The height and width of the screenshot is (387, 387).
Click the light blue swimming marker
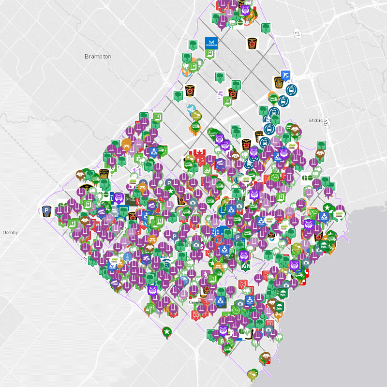(192, 108)
